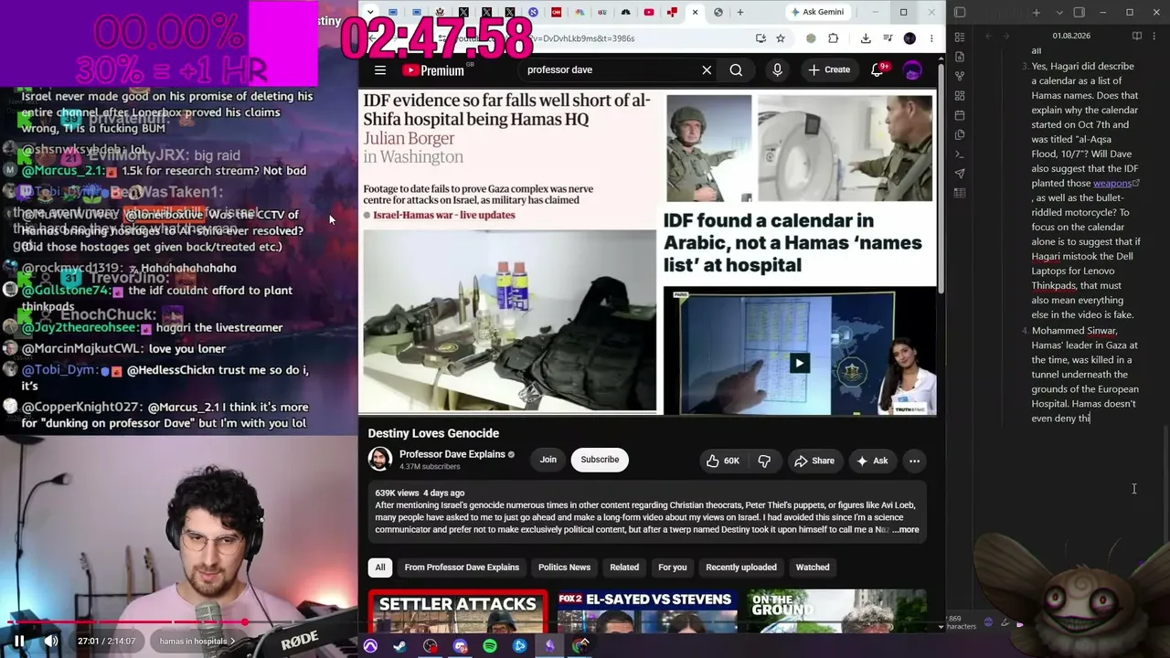
Task: Go to YouTube Premium home logo
Action: (432, 70)
